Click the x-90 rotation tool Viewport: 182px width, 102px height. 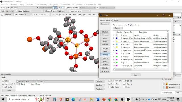pyautogui.click(x=75, y=15)
